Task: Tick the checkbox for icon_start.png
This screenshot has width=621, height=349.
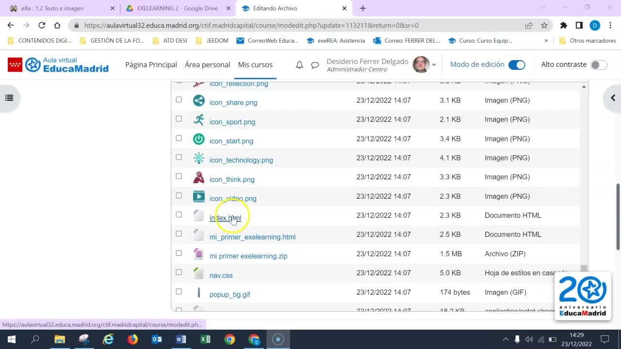Action: point(179,138)
